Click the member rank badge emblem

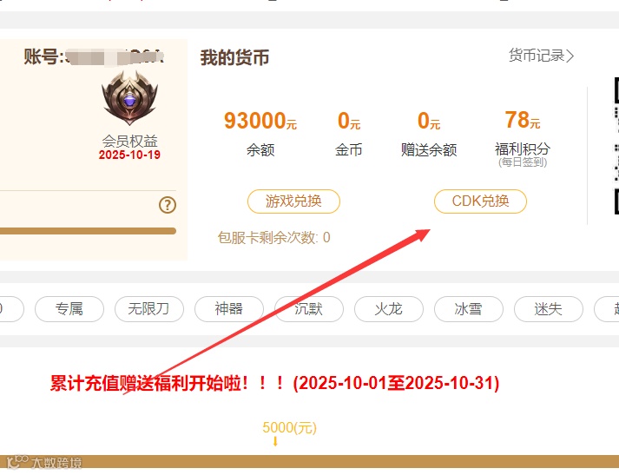pos(129,98)
